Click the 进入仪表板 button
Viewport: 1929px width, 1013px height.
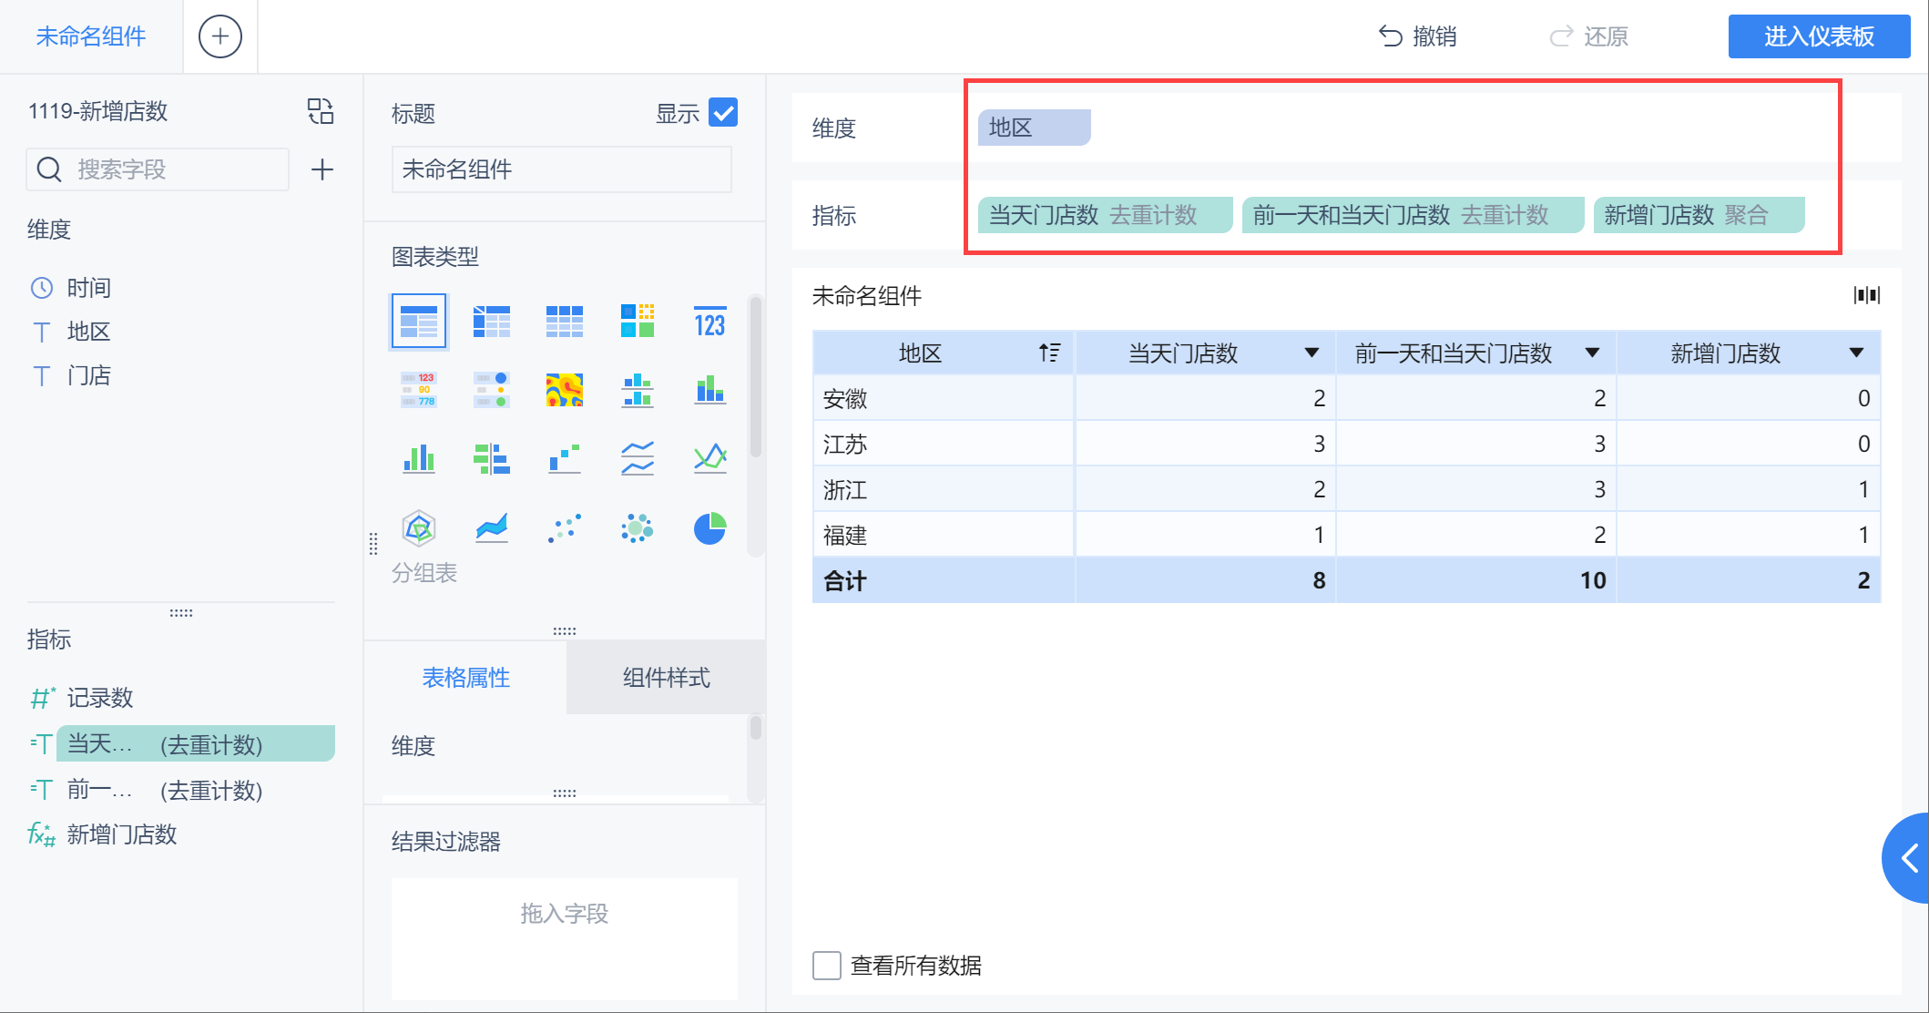click(x=1818, y=36)
